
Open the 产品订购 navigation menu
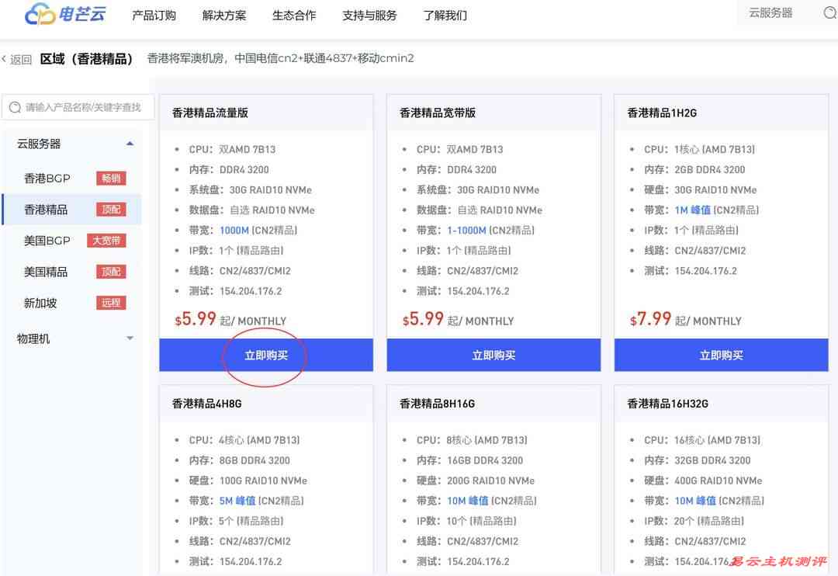pyautogui.click(x=154, y=16)
